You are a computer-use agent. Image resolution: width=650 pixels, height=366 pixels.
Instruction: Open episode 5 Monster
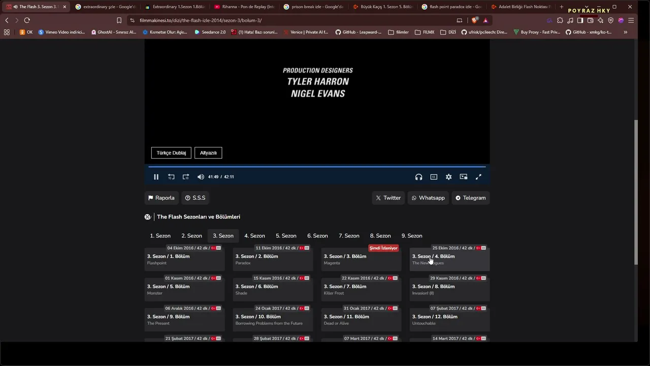[x=185, y=289]
